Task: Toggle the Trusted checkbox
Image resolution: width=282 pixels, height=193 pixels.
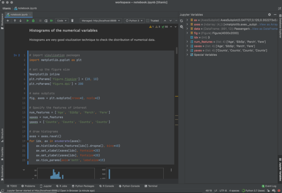Action: pyautogui.click(x=148, y=21)
